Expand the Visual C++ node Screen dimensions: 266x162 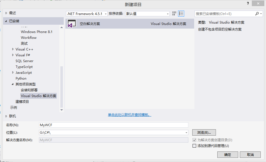pyautogui.click(x=13, y=49)
